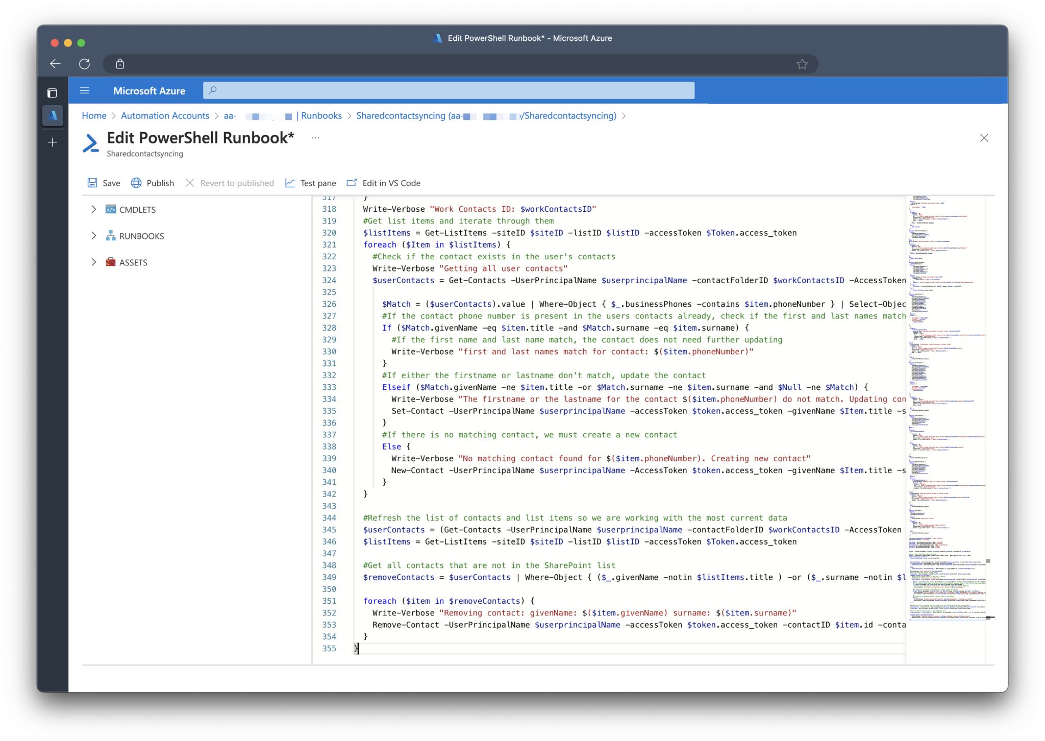Expand the CMDLETS tree node

pyautogui.click(x=93, y=209)
